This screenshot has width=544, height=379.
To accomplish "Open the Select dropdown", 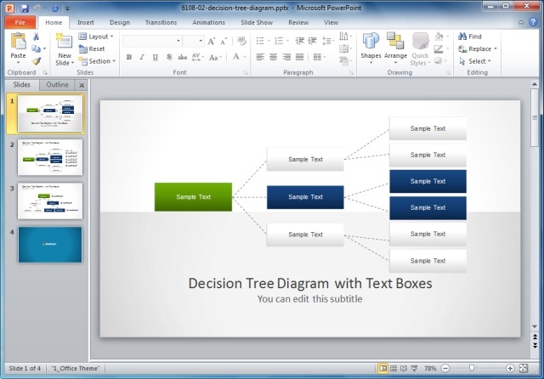I will point(475,61).
